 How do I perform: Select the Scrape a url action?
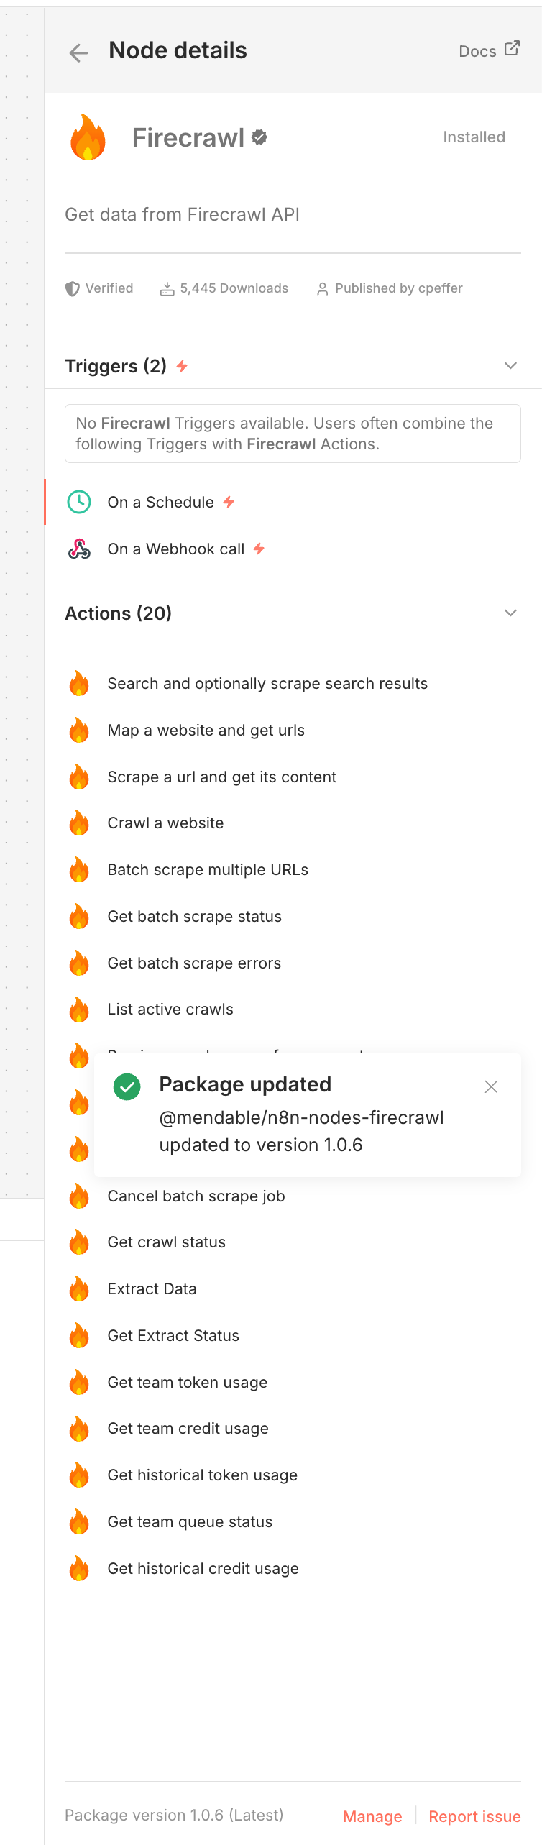coord(221,777)
